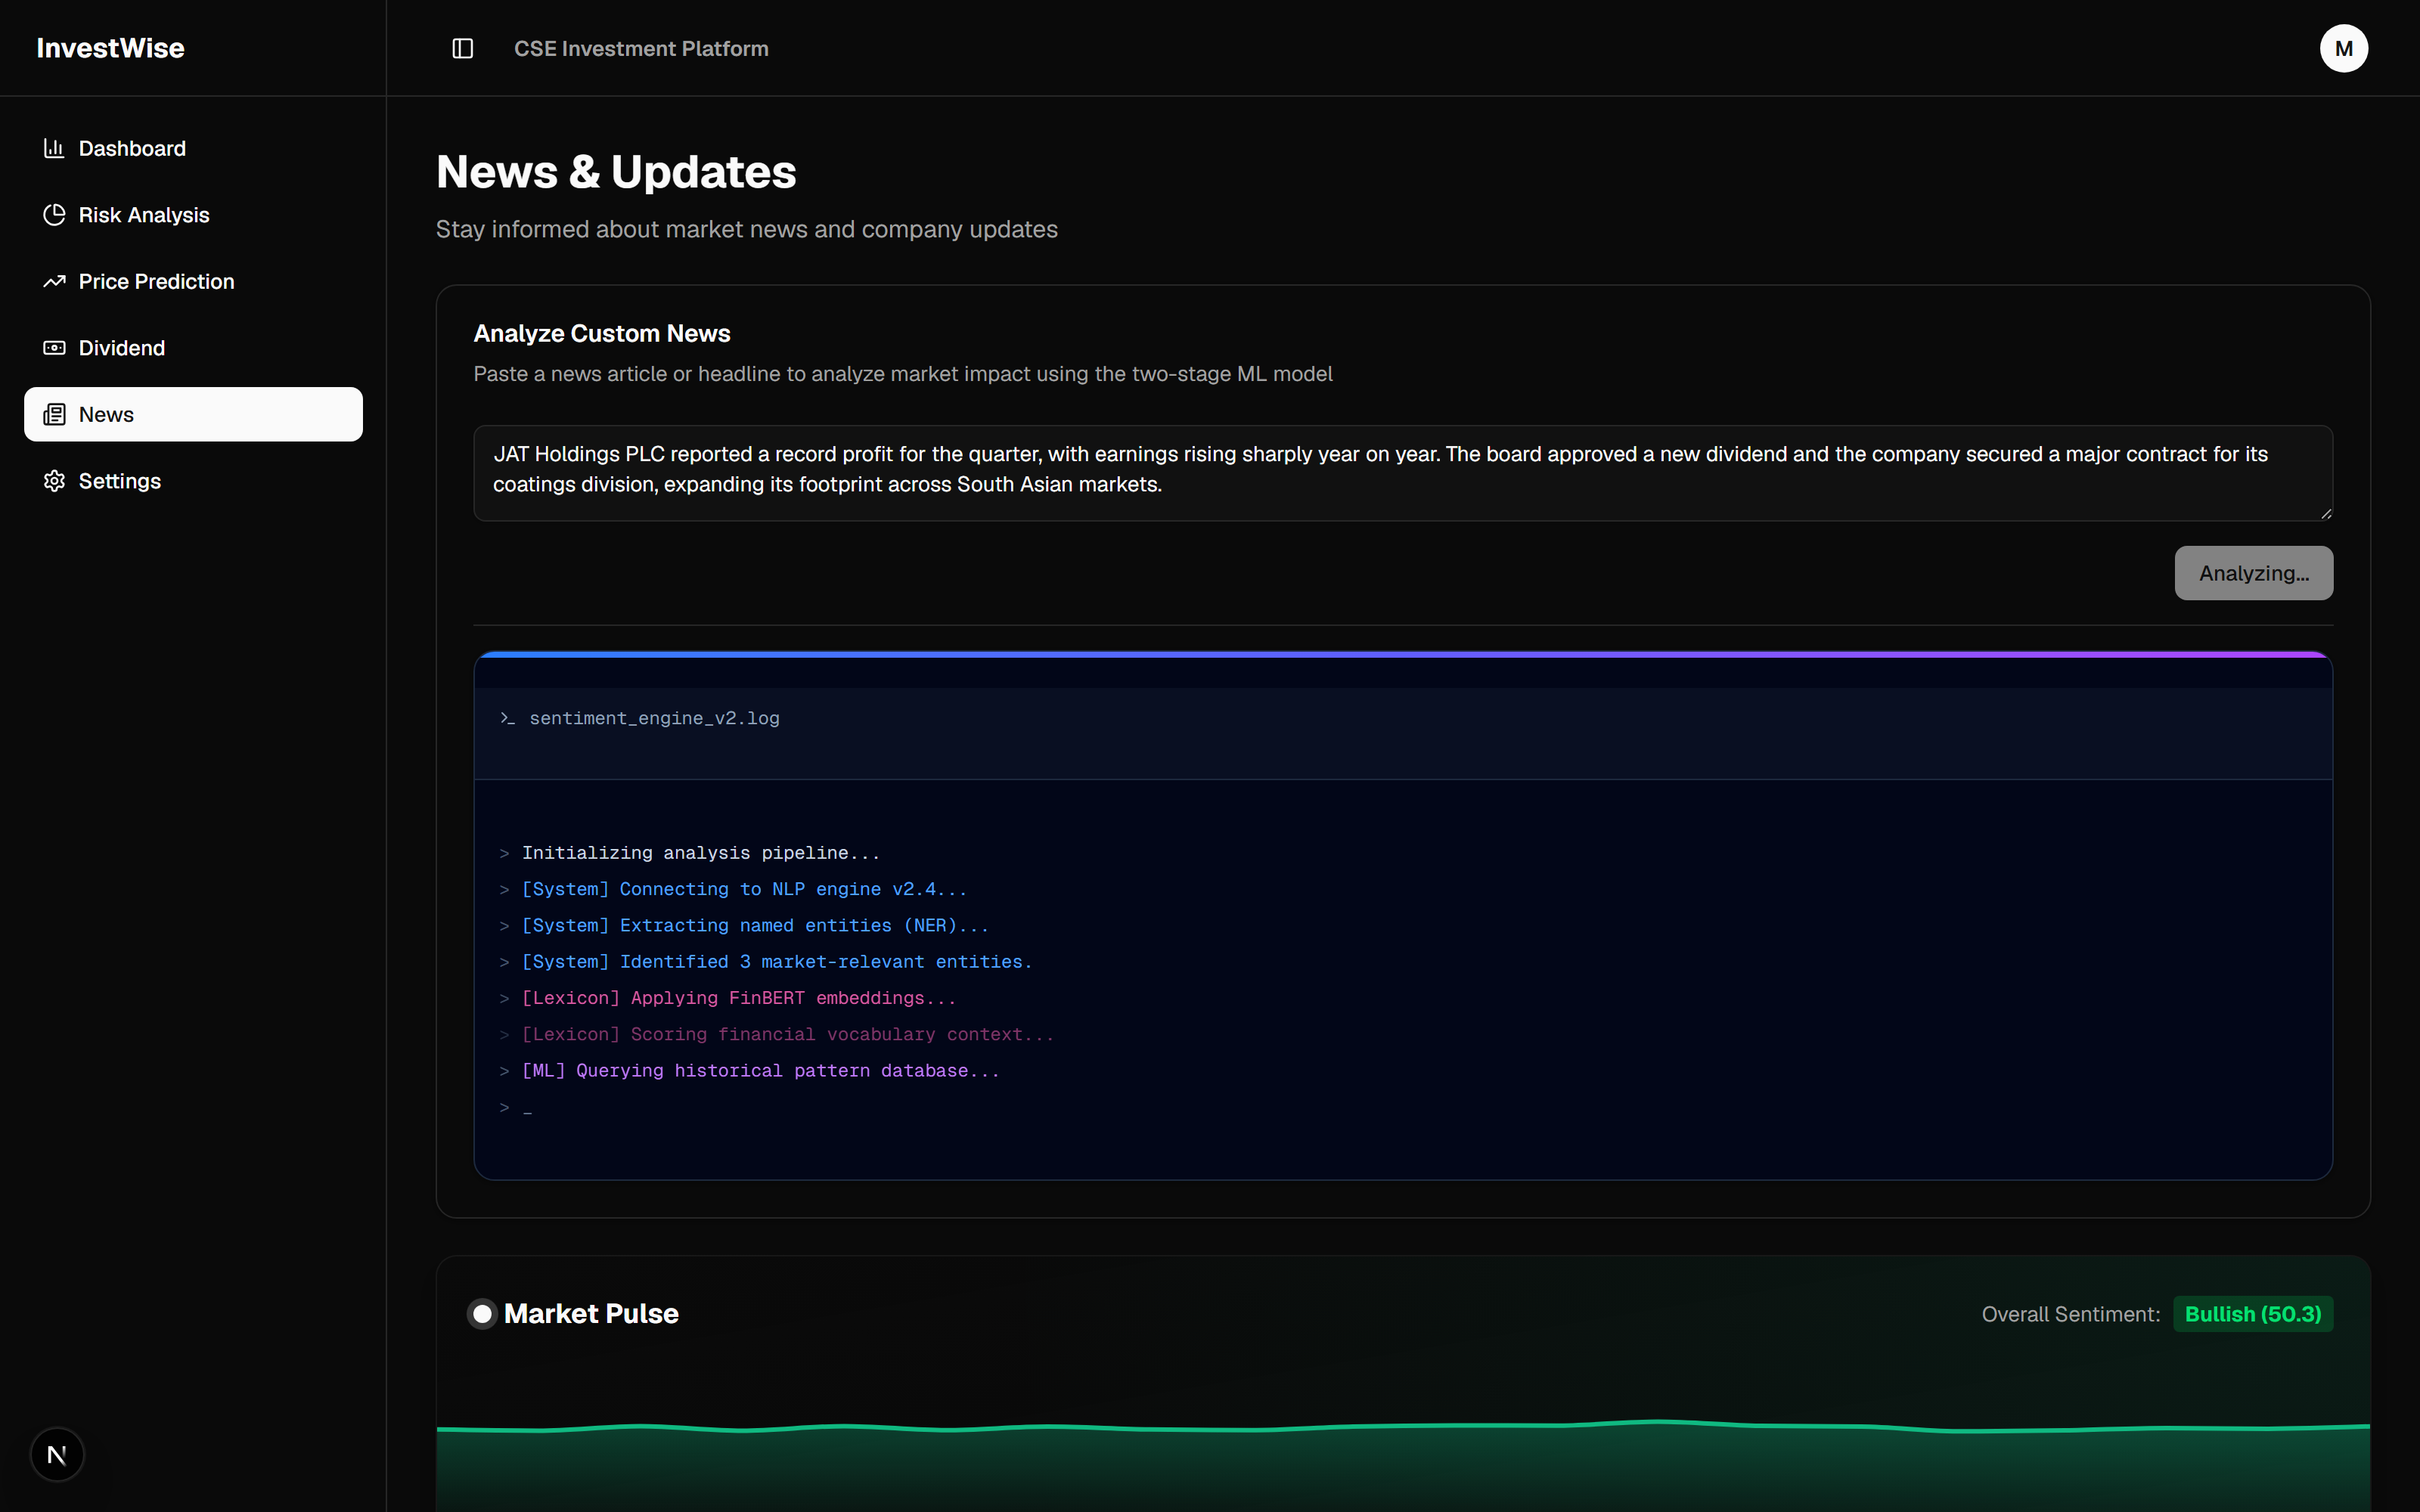
Task: Click the 'Scoring financial vocabulary context...' line
Action: click(x=787, y=1034)
